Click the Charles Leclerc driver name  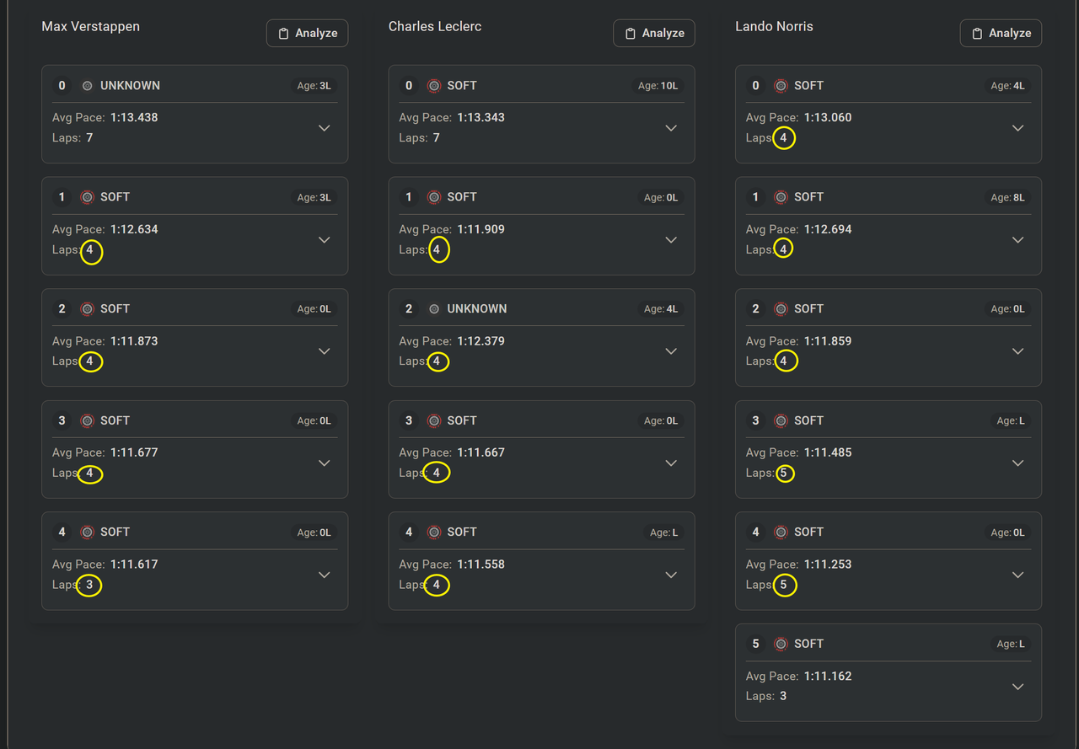coord(436,26)
